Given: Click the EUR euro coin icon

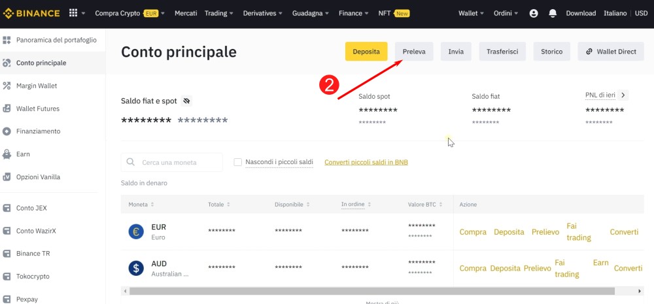Looking at the screenshot, I should pyautogui.click(x=136, y=231).
